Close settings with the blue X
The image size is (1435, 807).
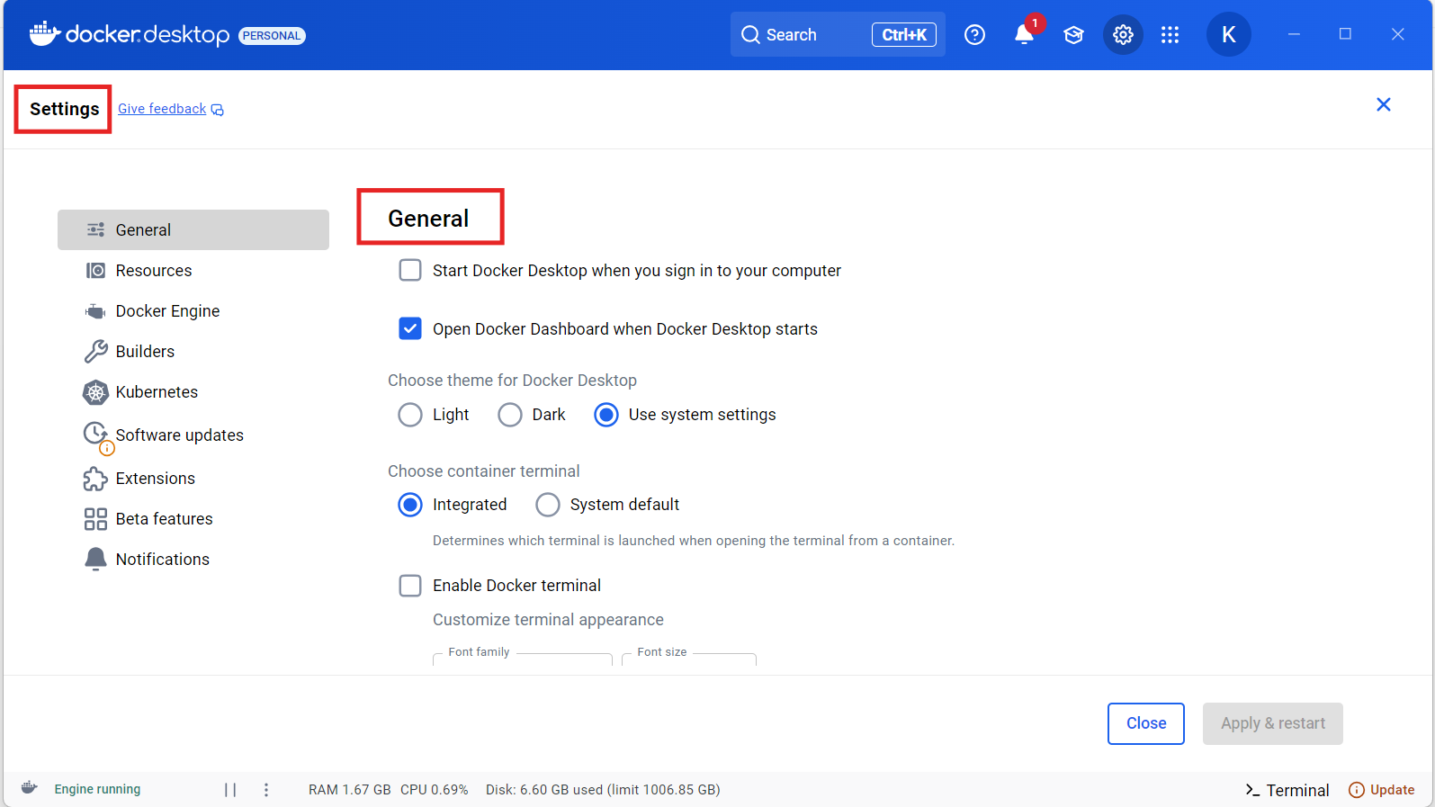(1384, 104)
